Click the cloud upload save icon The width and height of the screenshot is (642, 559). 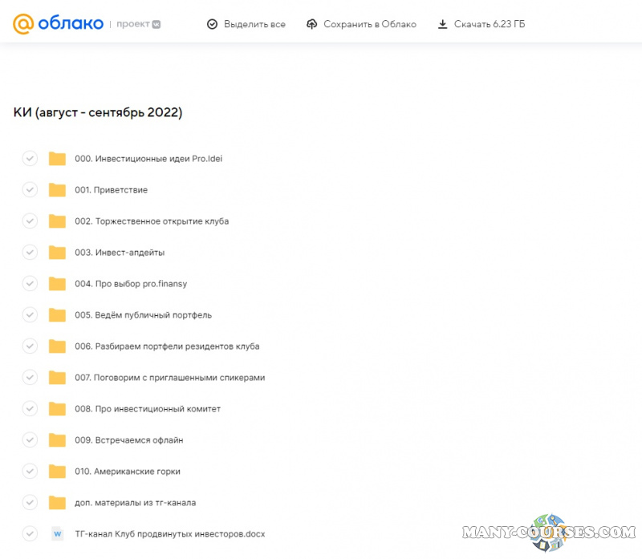pos(312,24)
